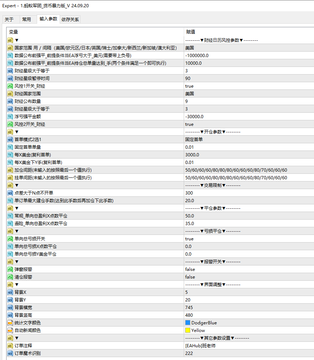Click the 变量 column header
This screenshot has width=314, height=360.
click(x=13, y=32)
